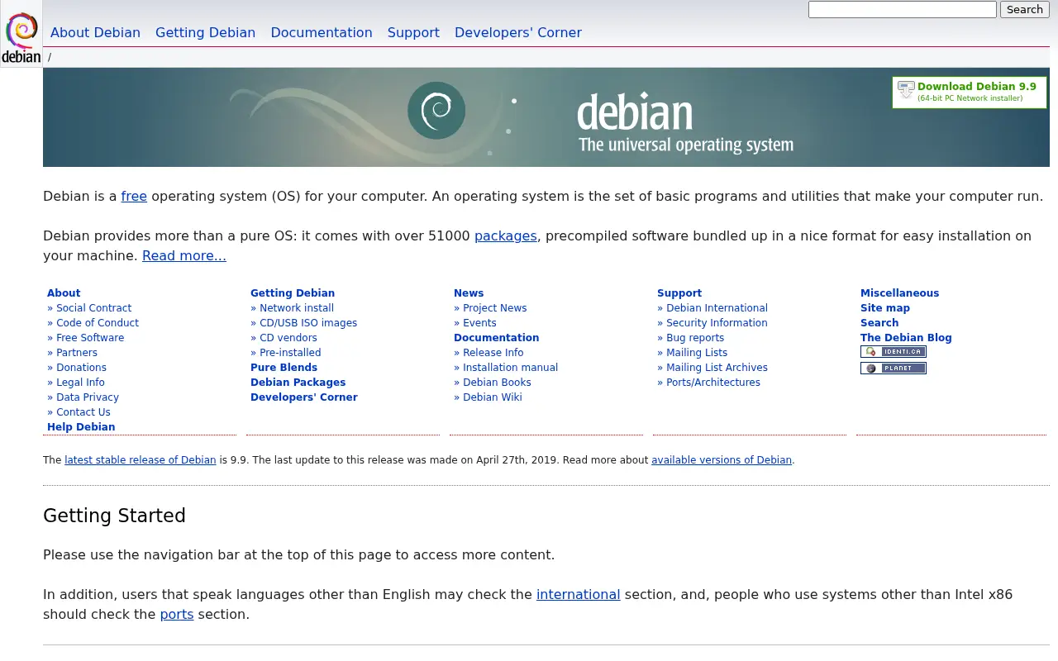The image size is (1058, 661).
Task: Click the Debian swirl emblem in the banner
Action: 436,111
